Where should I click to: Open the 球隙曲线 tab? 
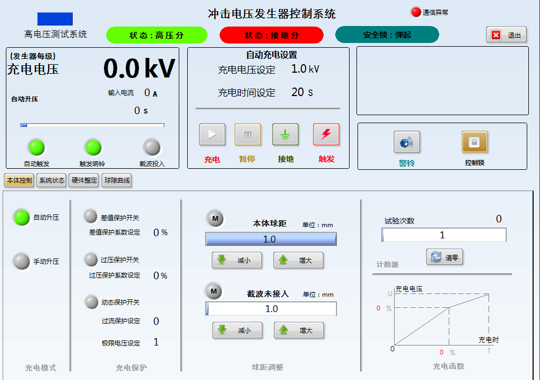117,180
